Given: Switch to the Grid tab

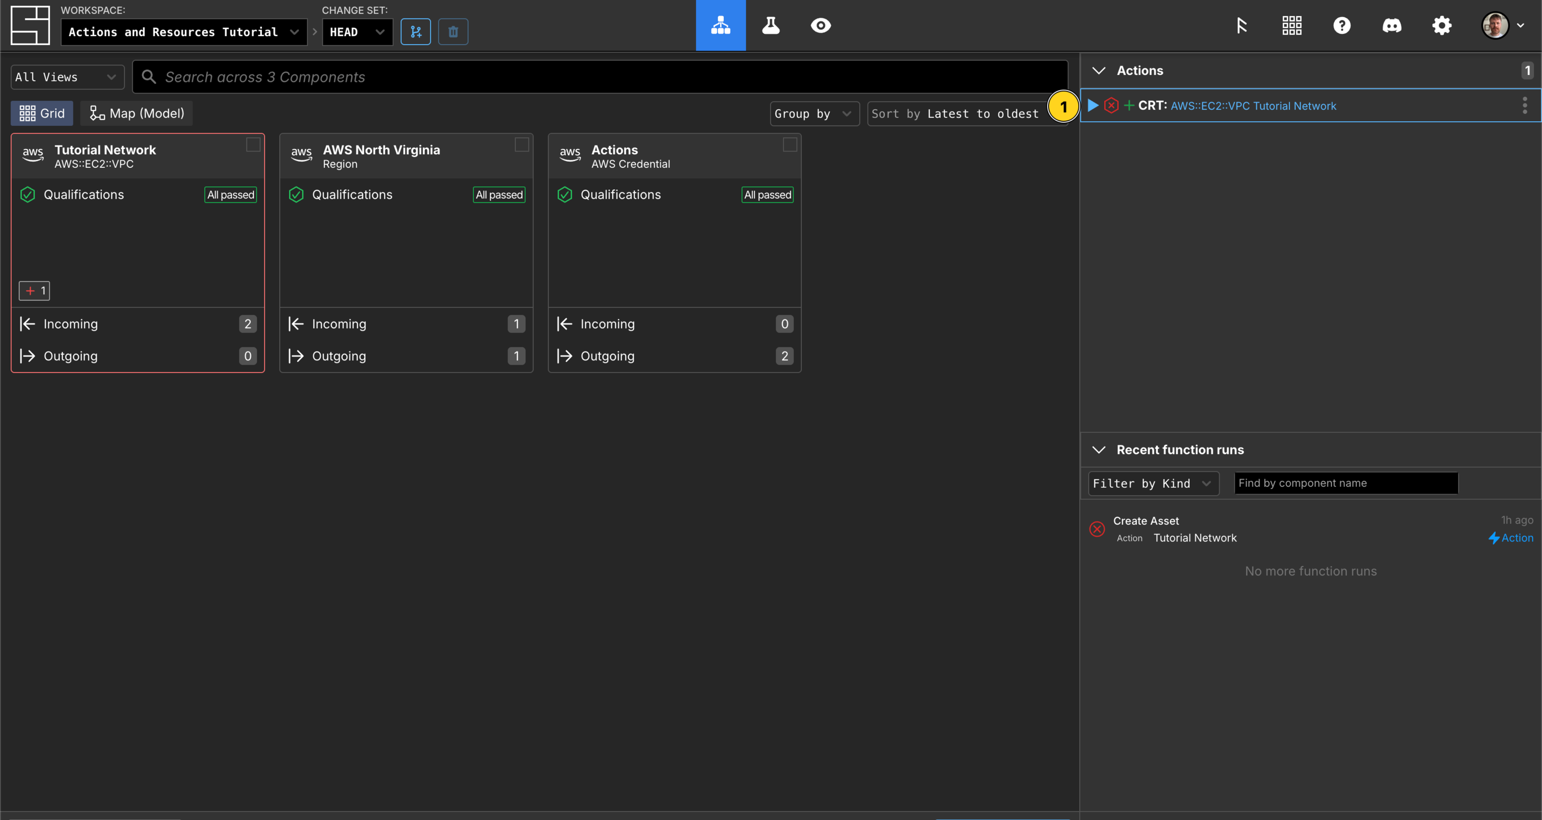Looking at the screenshot, I should 42,113.
